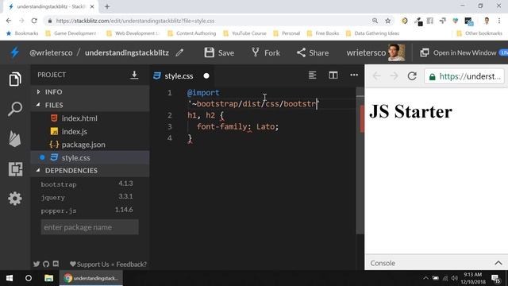Open package.json in file tree

[90, 145]
